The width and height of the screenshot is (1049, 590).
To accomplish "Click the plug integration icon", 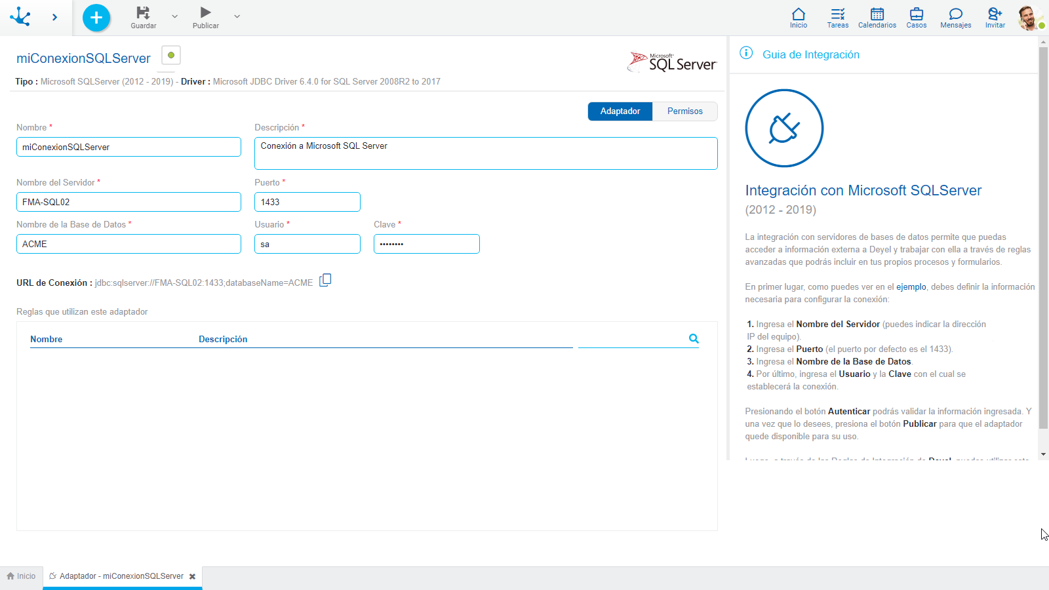I will [784, 128].
